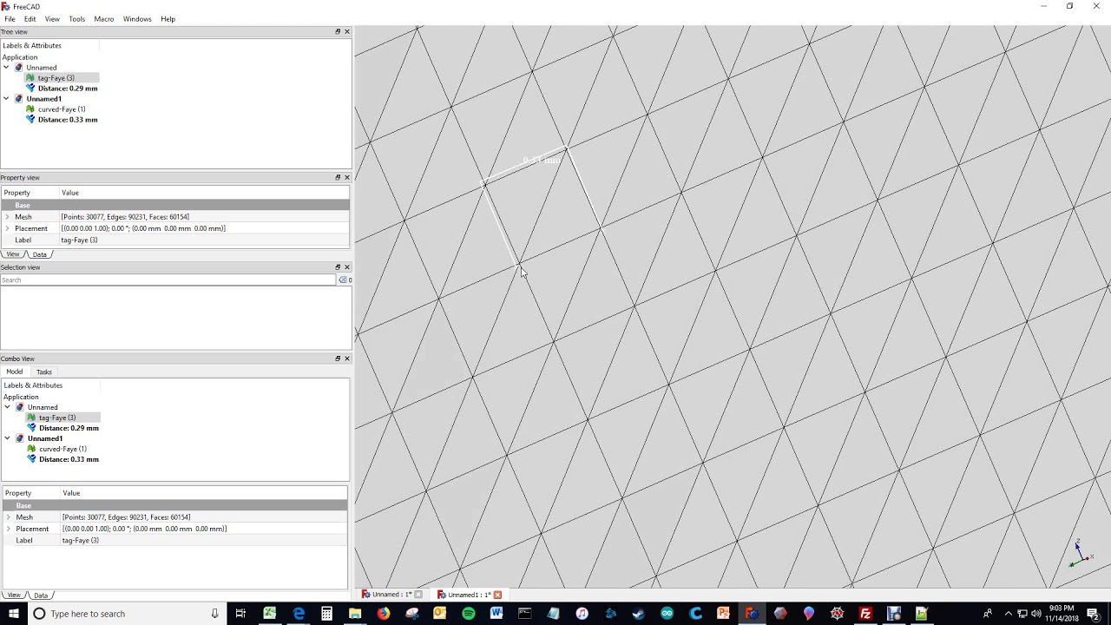
Task: Expand Placement property in Property view
Action: 7,228
